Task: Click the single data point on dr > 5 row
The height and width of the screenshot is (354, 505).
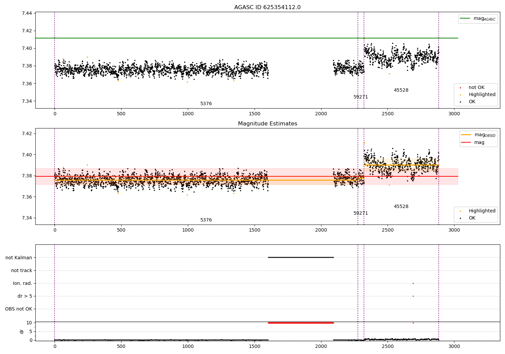Action: click(413, 296)
